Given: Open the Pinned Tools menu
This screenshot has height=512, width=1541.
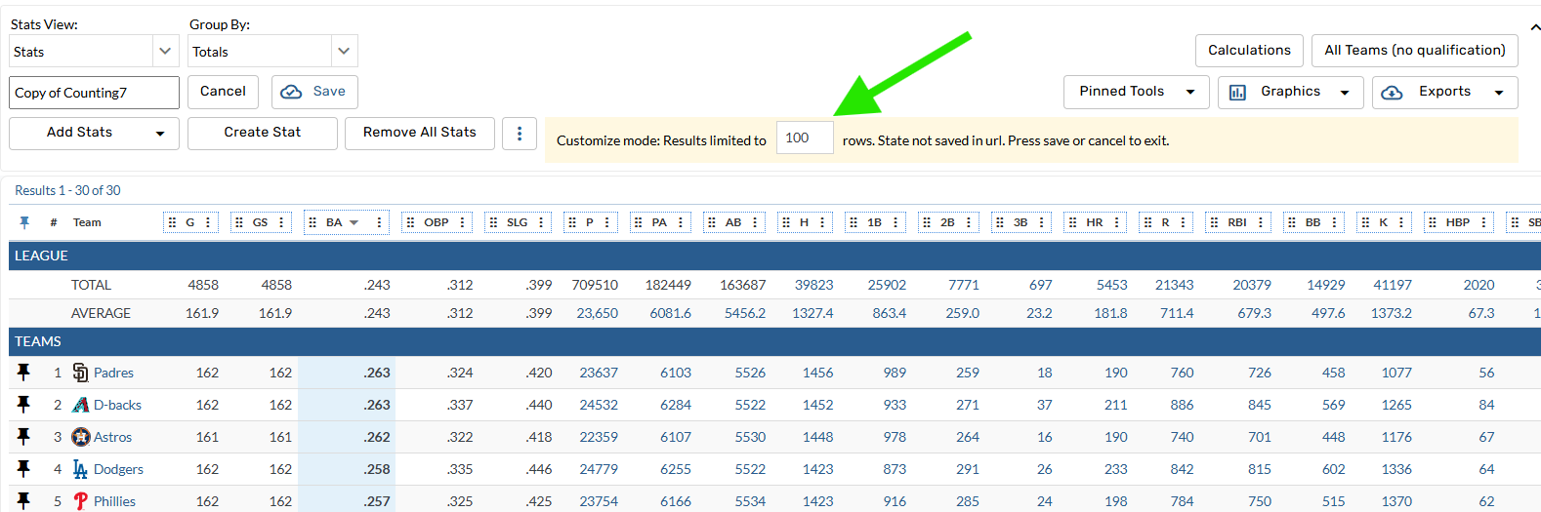Looking at the screenshot, I should pos(1136,92).
